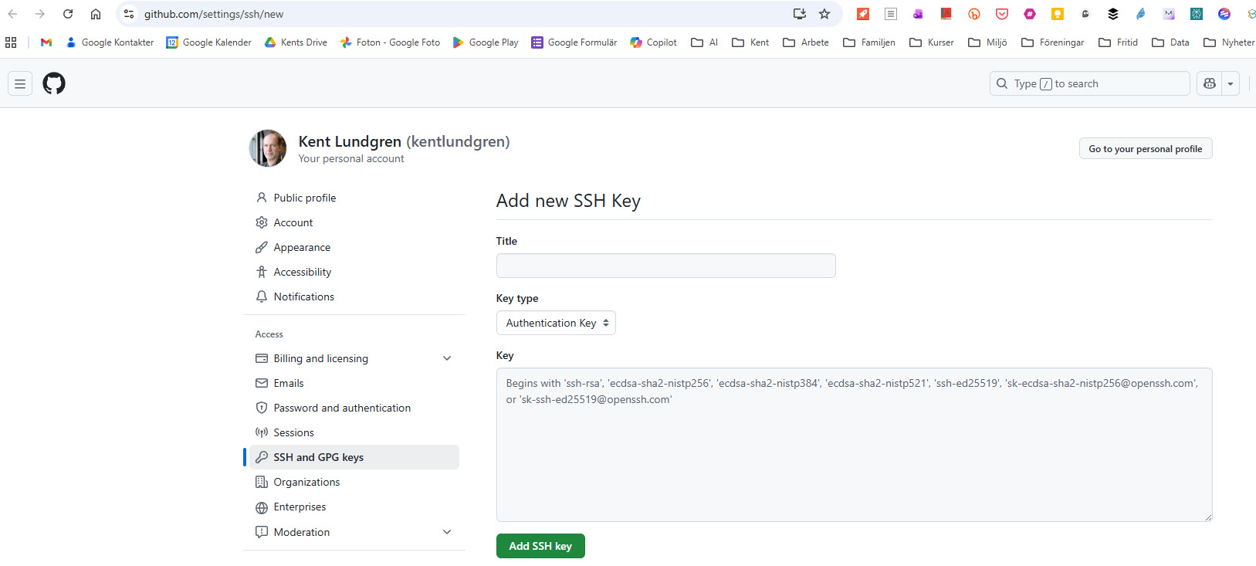Open Gmail bookmark icon

tap(46, 42)
